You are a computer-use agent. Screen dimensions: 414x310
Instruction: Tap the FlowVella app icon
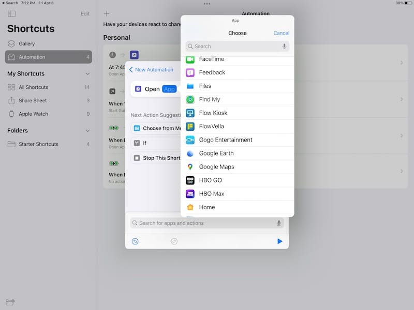[190, 126]
